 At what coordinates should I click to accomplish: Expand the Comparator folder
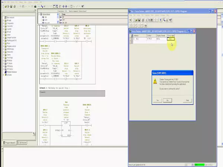click(3, 23)
